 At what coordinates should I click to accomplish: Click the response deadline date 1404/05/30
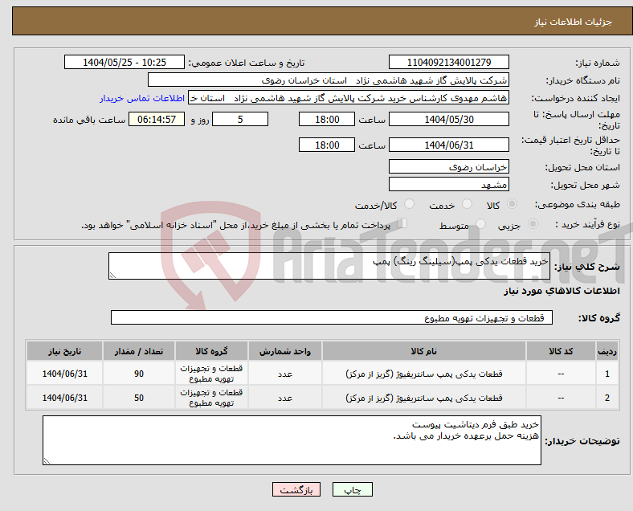pos(448,119)
